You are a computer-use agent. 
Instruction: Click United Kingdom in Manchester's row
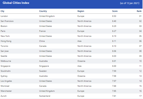click(x=47, y=91)
